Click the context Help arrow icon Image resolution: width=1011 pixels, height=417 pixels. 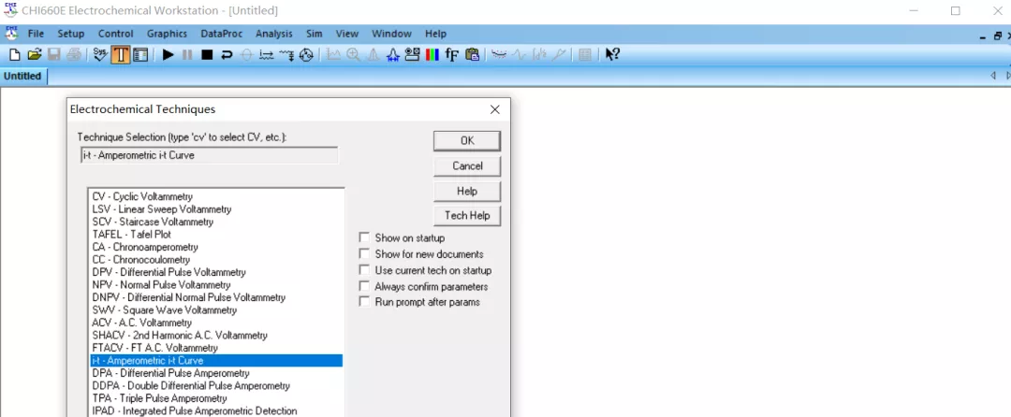[612, 55]
